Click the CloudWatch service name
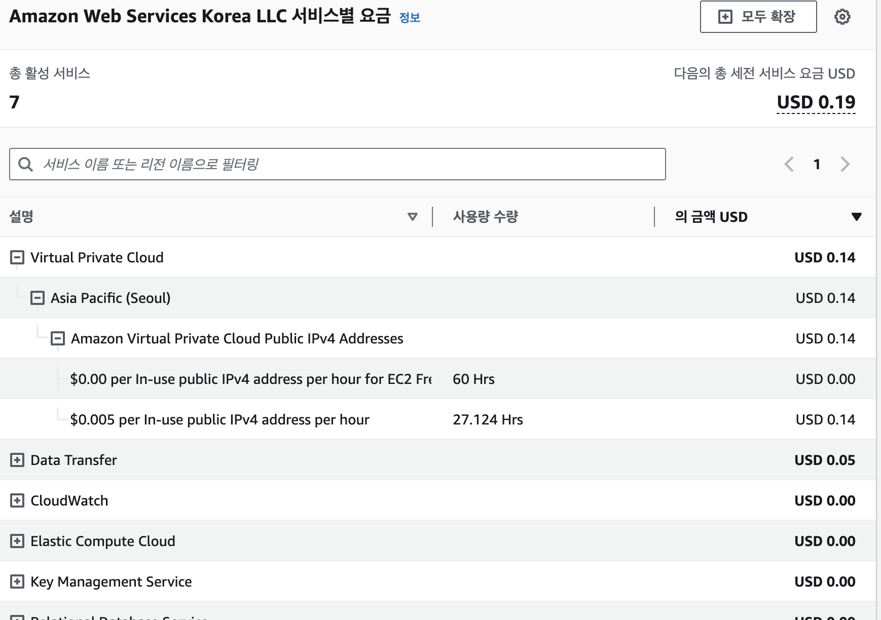The height and width of the screenshot is (620, 881). click(69, 500)
